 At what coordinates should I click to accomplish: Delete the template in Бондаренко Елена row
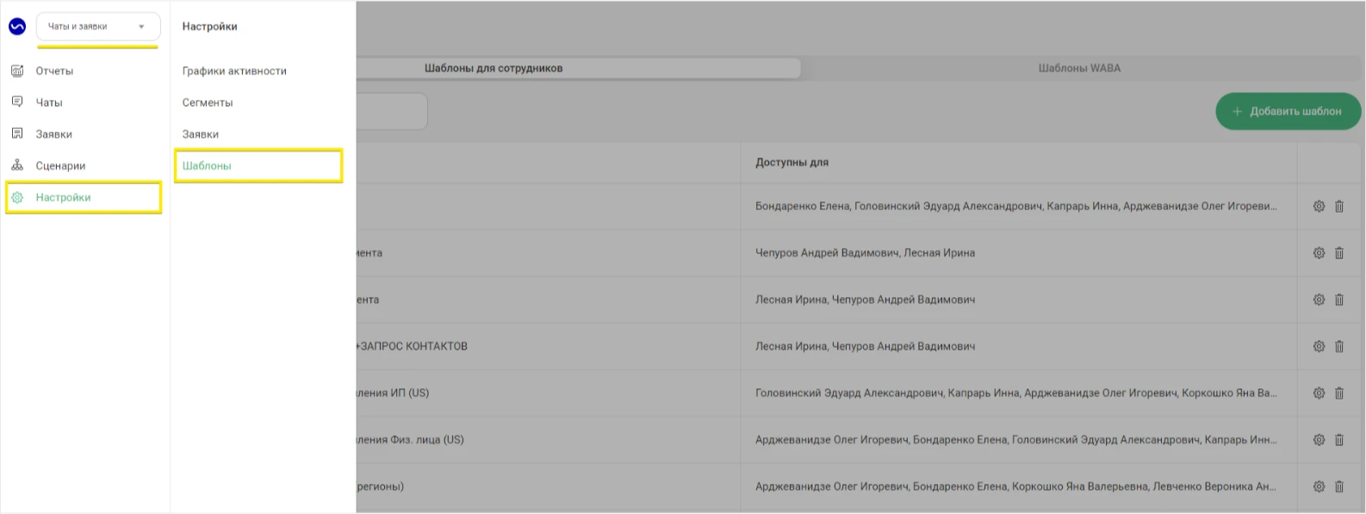(x=1339, y=207)
